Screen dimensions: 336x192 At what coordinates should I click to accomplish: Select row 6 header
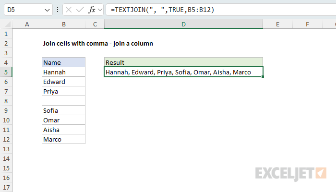pyautogui.click(x=6, y=82)
